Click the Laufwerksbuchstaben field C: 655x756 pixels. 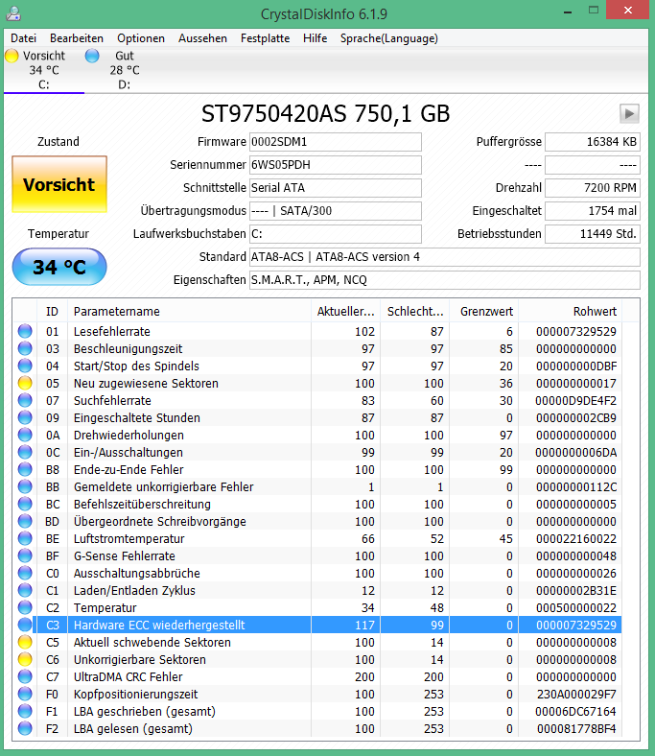[336, 234]
